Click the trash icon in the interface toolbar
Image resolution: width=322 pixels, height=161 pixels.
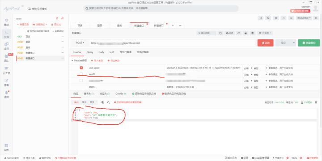tap(253, 33)
